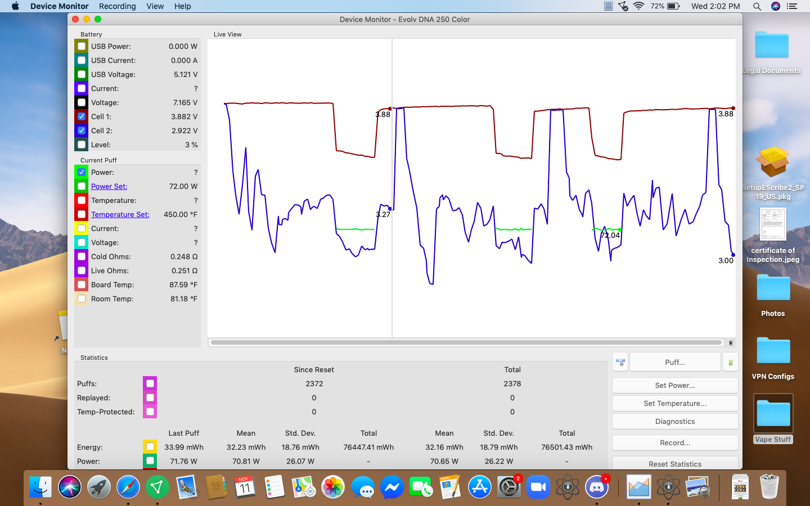Screen dimensions: 810x506
Task: Click the Live View horizontal scrollbar
Action: point(466,342)
